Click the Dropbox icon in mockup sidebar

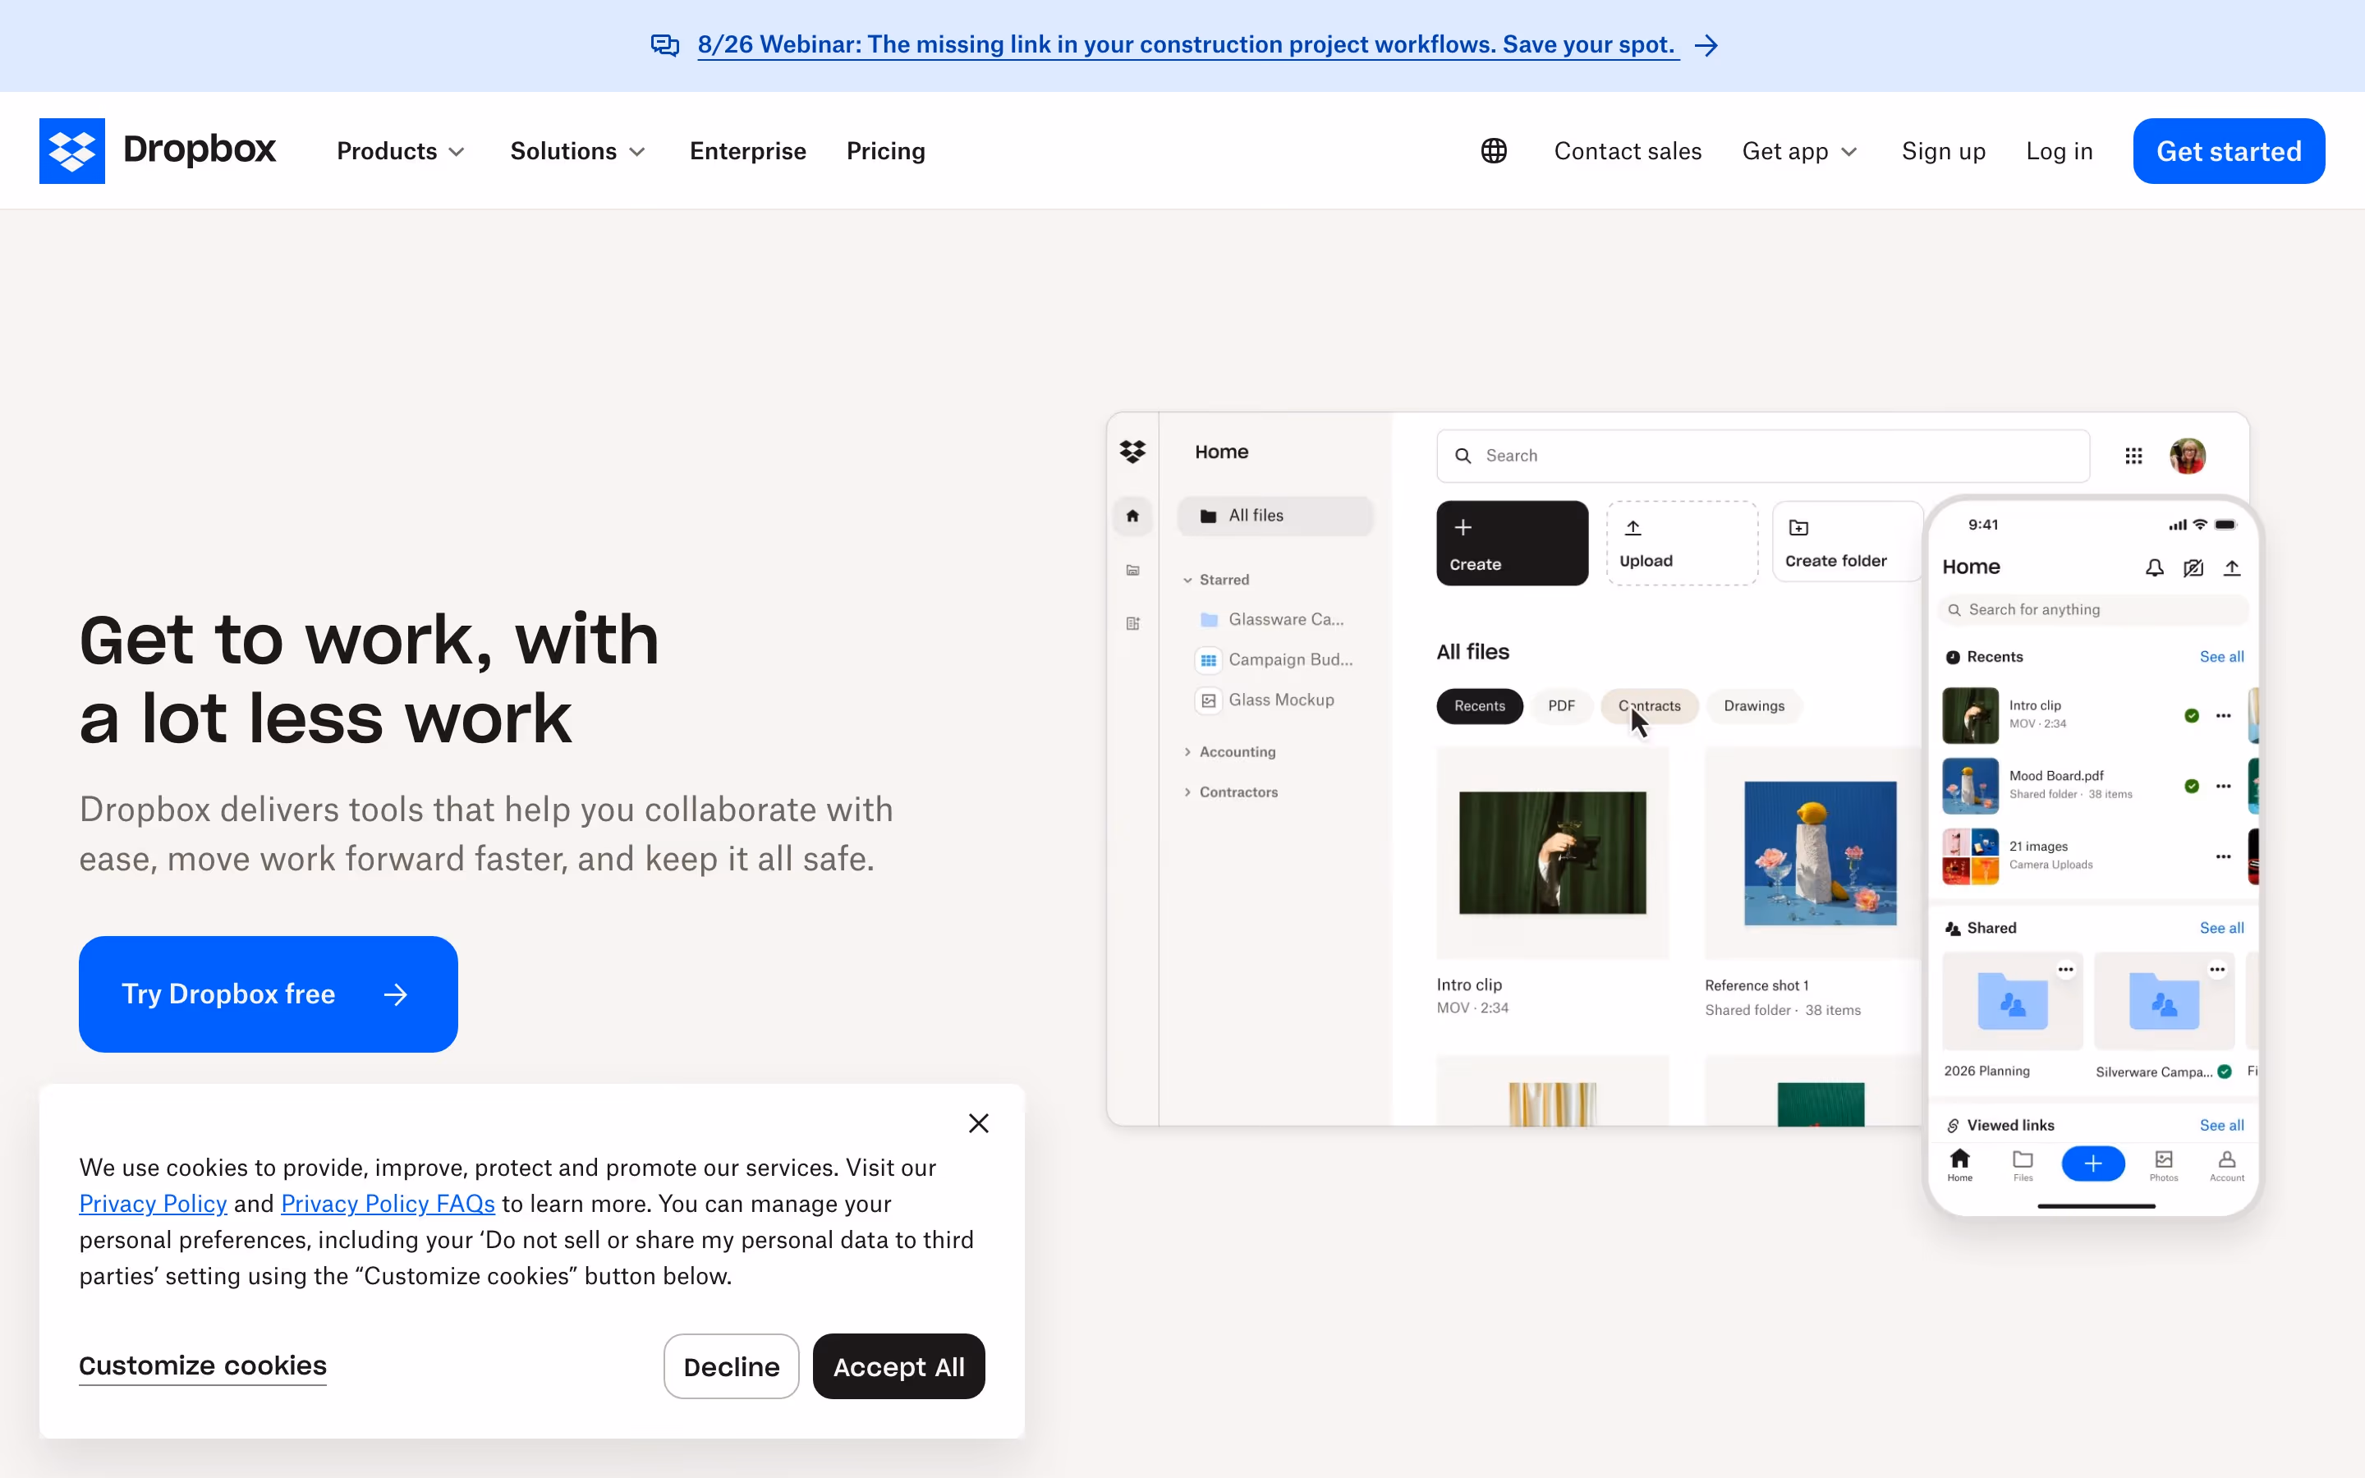1132,451
